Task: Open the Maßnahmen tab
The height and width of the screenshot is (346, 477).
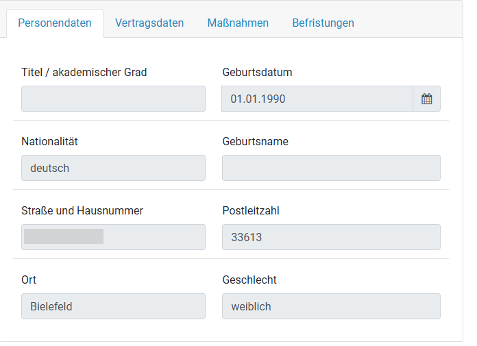Action: click(238, 23)
